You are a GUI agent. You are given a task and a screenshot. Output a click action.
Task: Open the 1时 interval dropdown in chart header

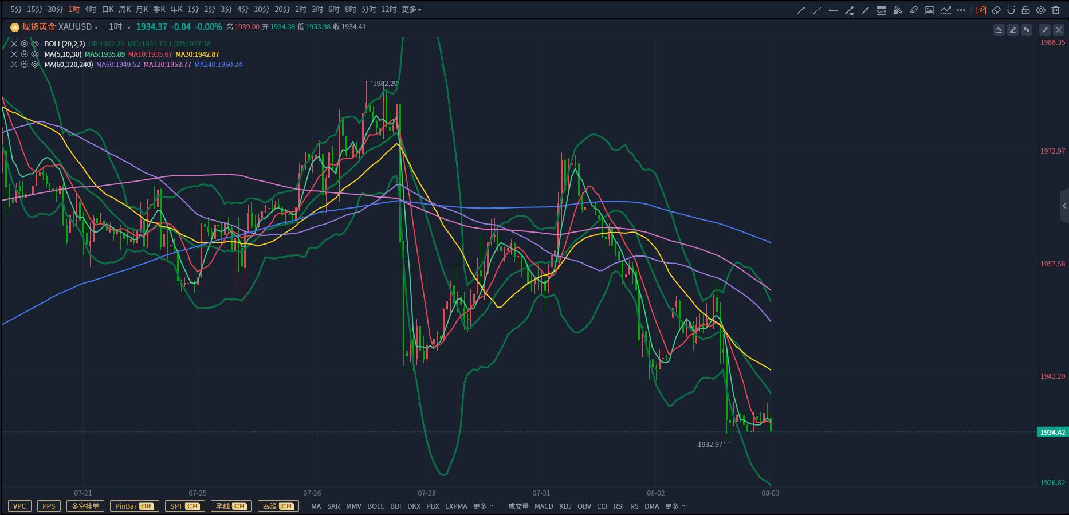(x=120, y=27)
